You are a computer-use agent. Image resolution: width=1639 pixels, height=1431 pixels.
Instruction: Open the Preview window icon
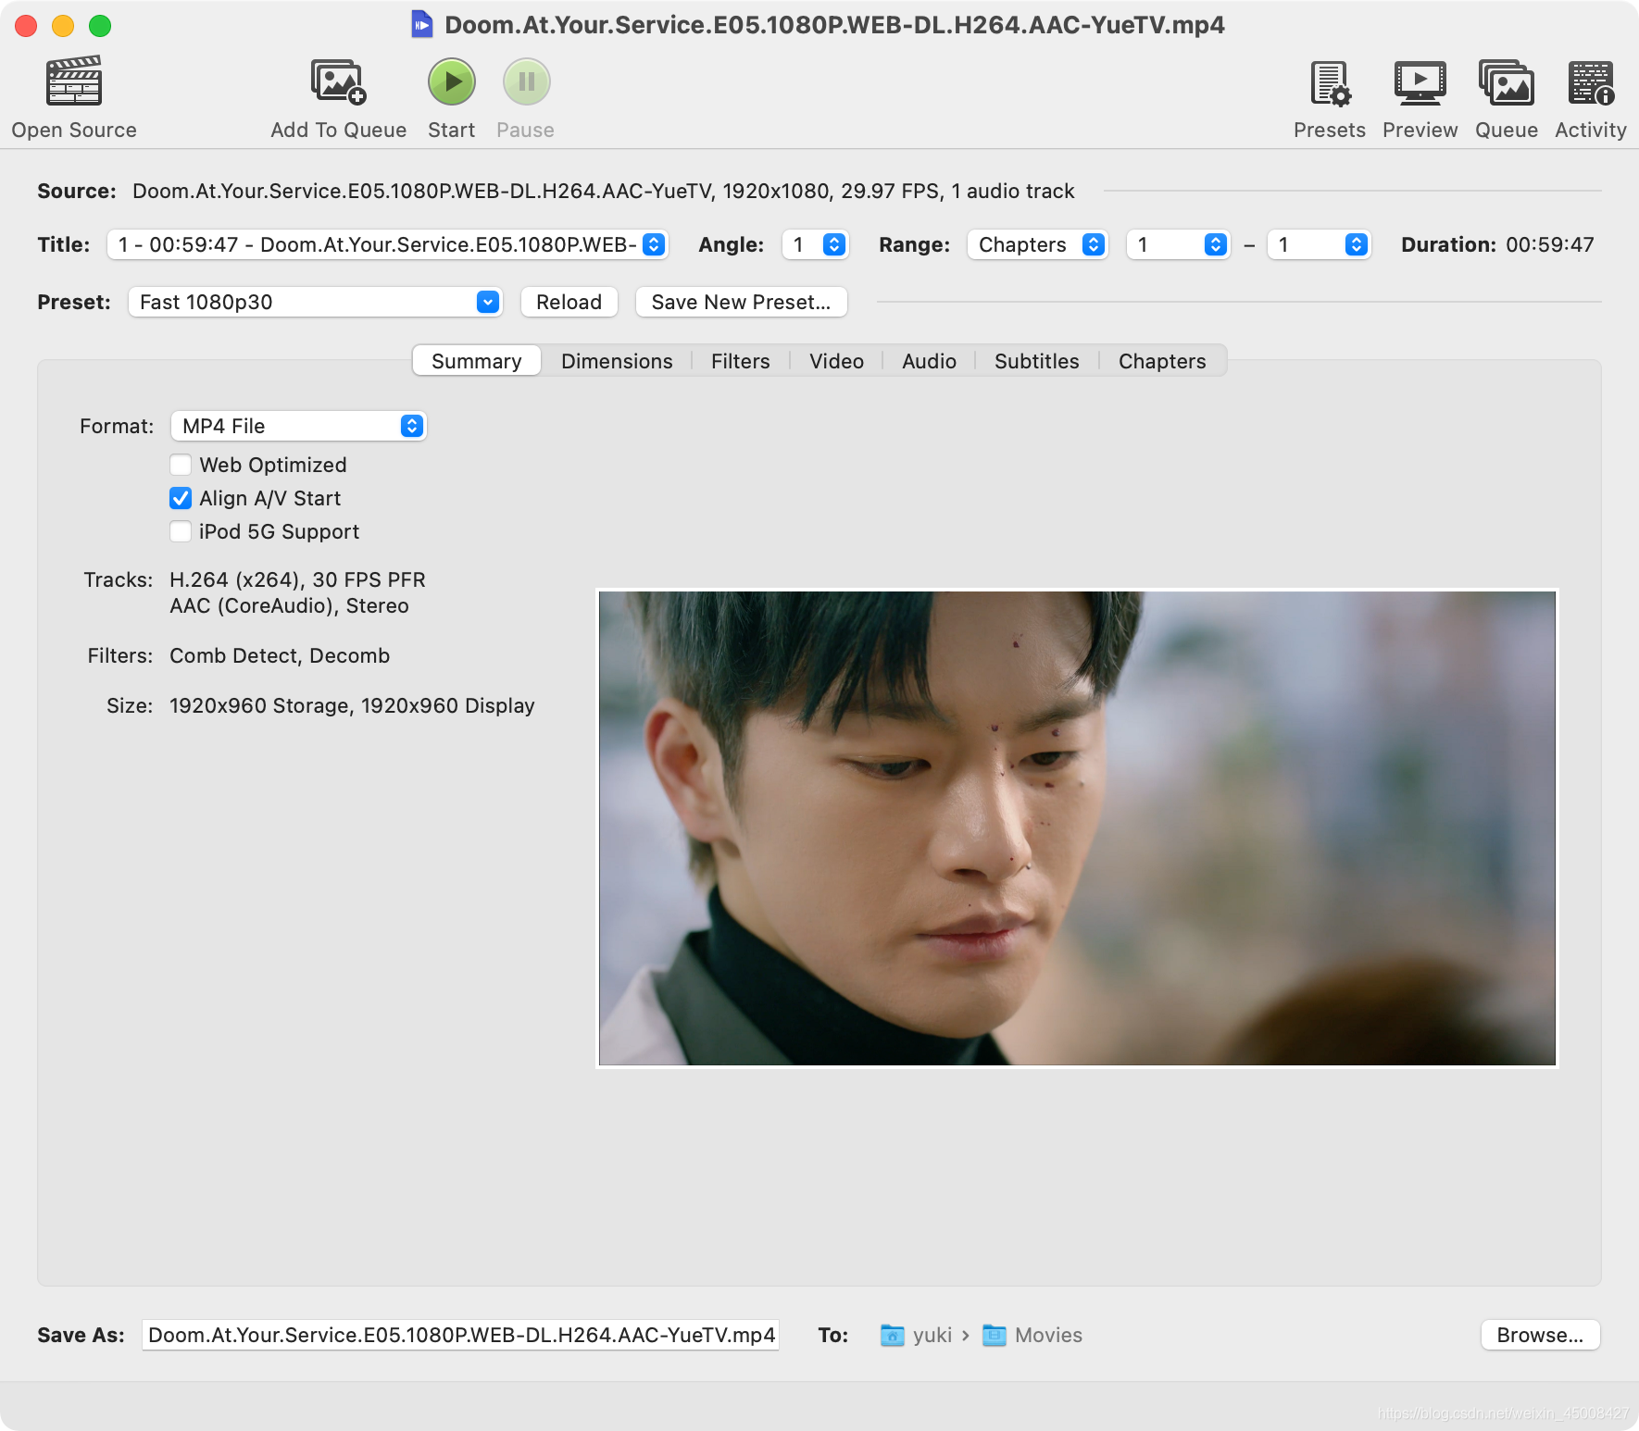point(1420,82)
